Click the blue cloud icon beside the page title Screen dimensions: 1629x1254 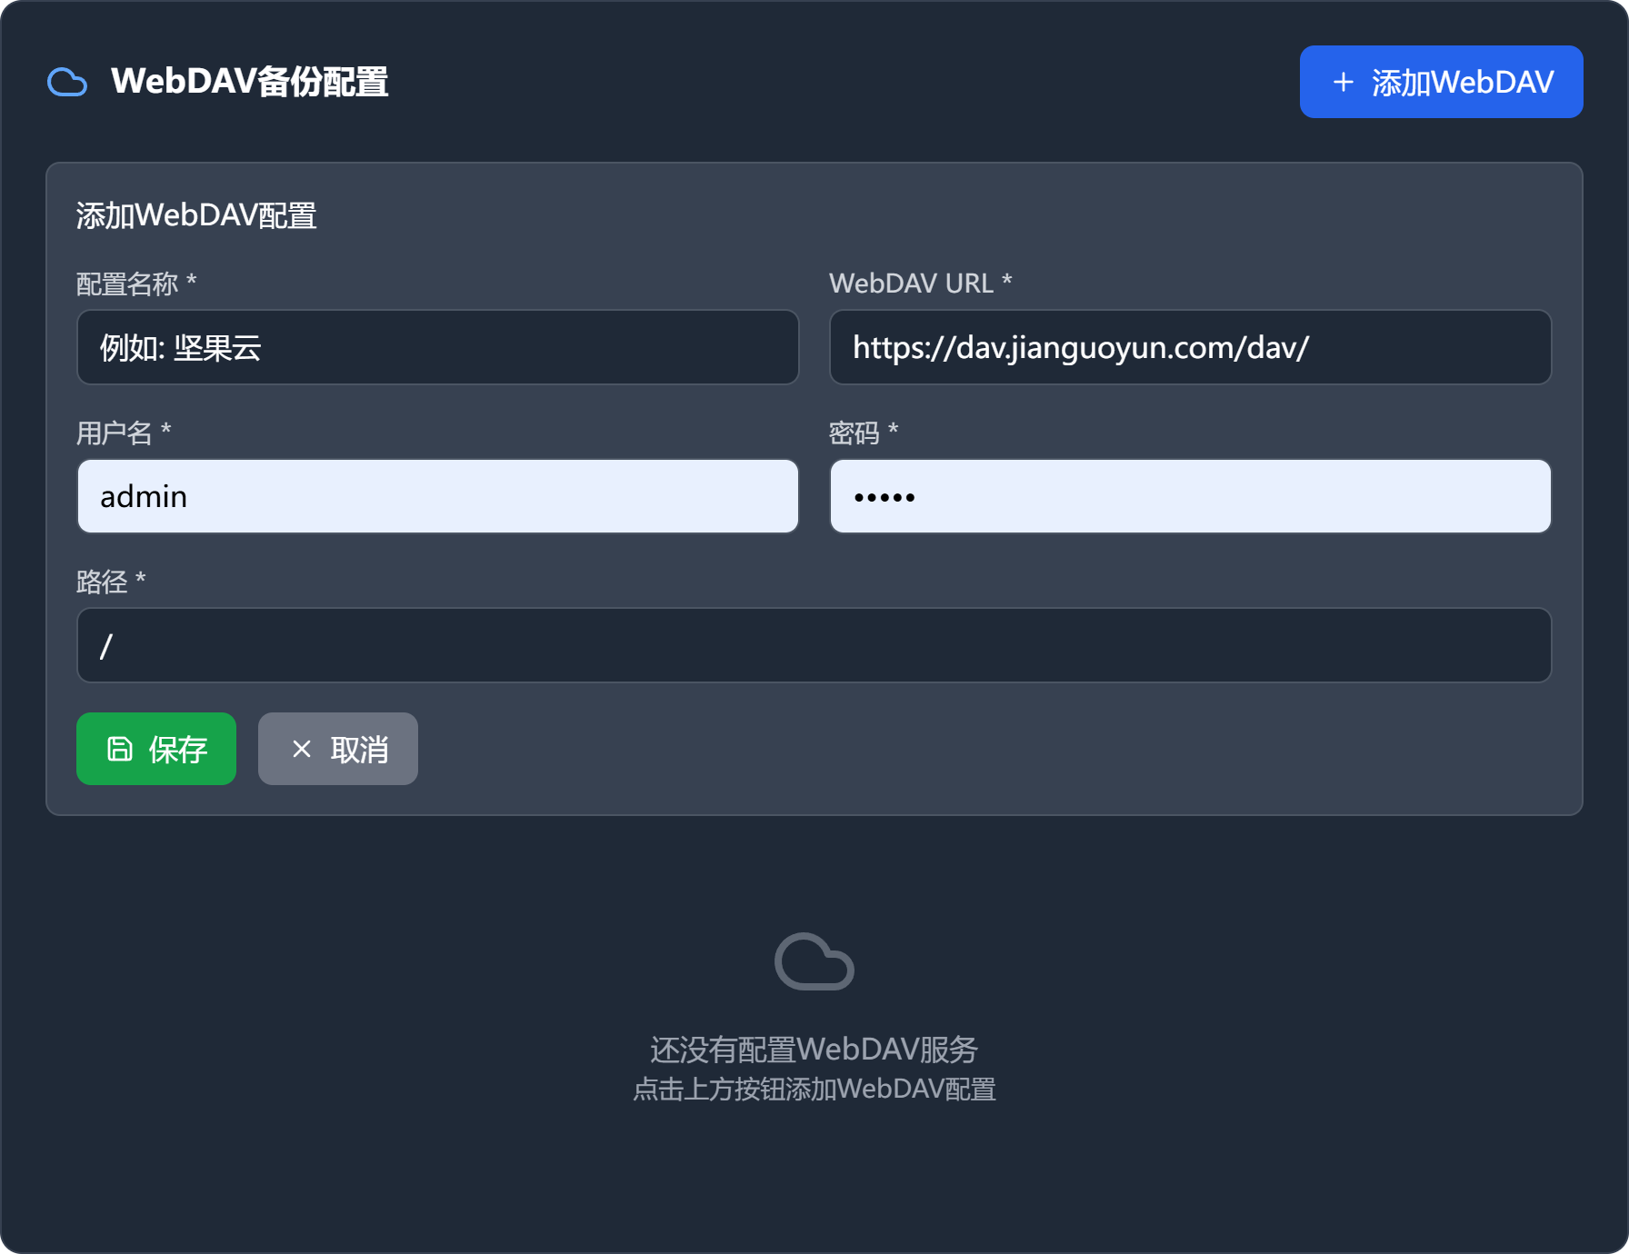[67, 83]
